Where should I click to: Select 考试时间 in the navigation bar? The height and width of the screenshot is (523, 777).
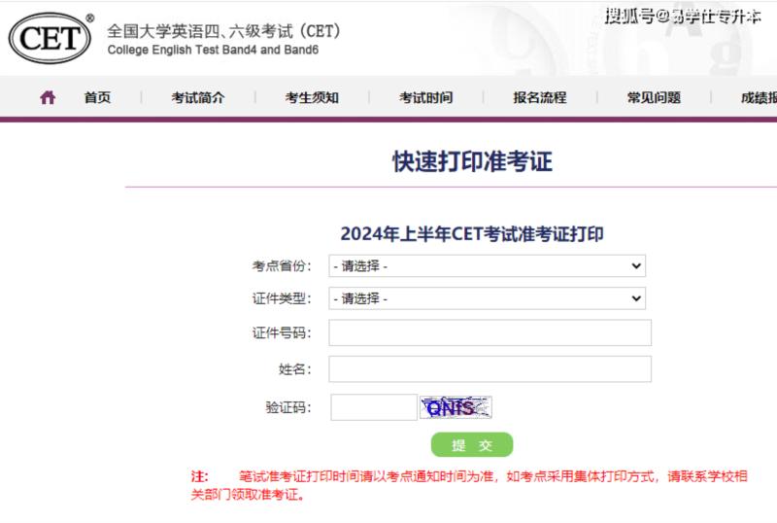425,98
